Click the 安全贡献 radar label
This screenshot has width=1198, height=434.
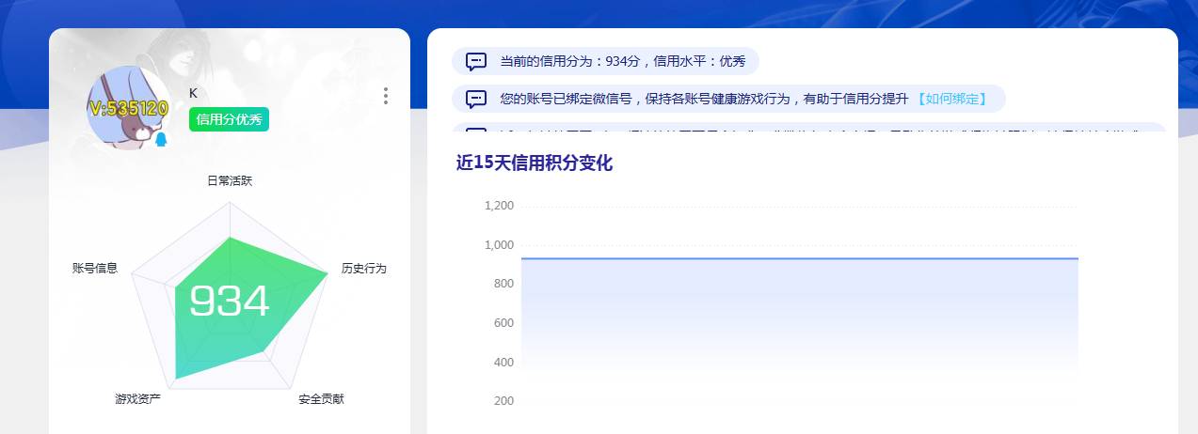[322, 399]
